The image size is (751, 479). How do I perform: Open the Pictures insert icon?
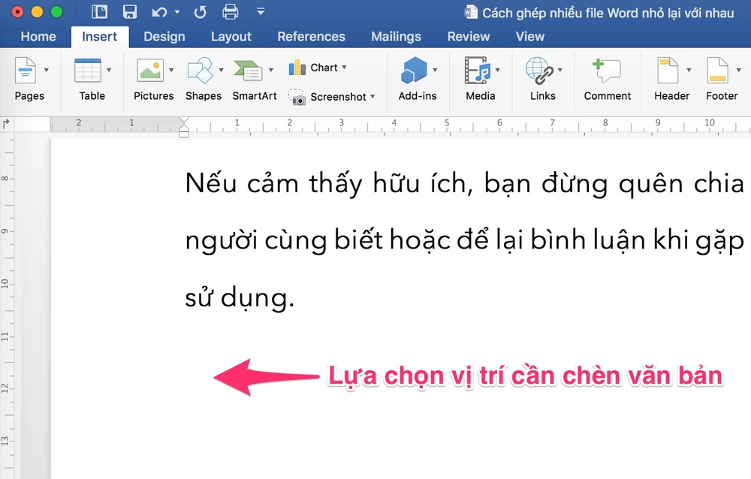[x=149, y=71]
